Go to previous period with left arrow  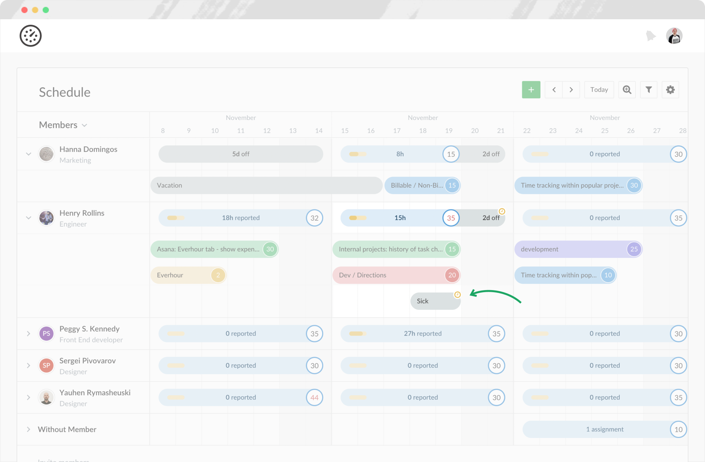coord(554,90)
